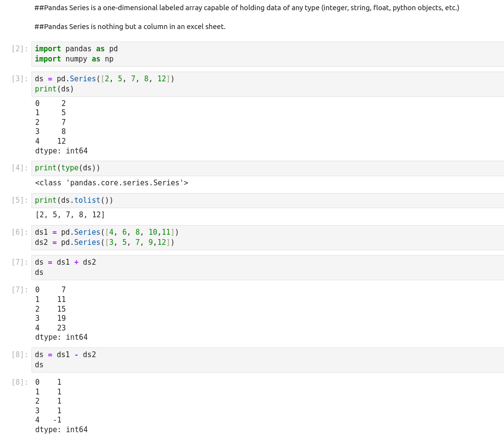Focus the print(ds.tolist()) code cell

pos(267,201)
